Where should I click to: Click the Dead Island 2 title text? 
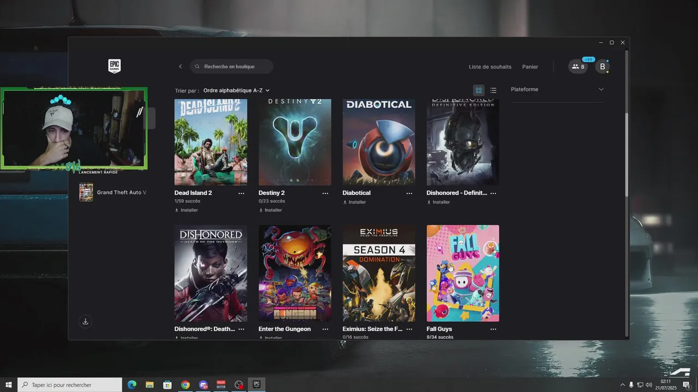[193, 193]
